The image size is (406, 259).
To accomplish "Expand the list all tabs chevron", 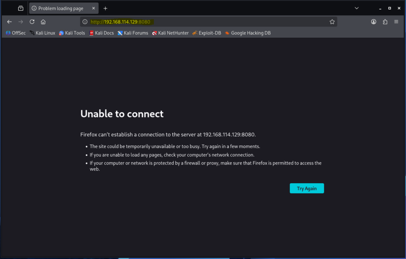I will coord(356,8).
